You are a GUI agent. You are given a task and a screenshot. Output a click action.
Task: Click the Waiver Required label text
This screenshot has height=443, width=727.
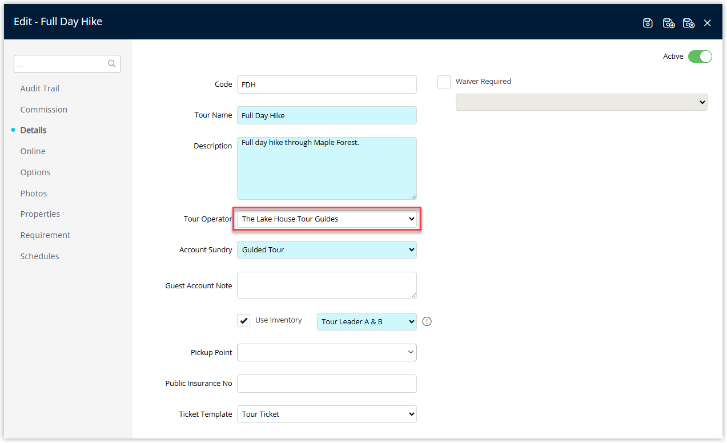click(483, 82)
